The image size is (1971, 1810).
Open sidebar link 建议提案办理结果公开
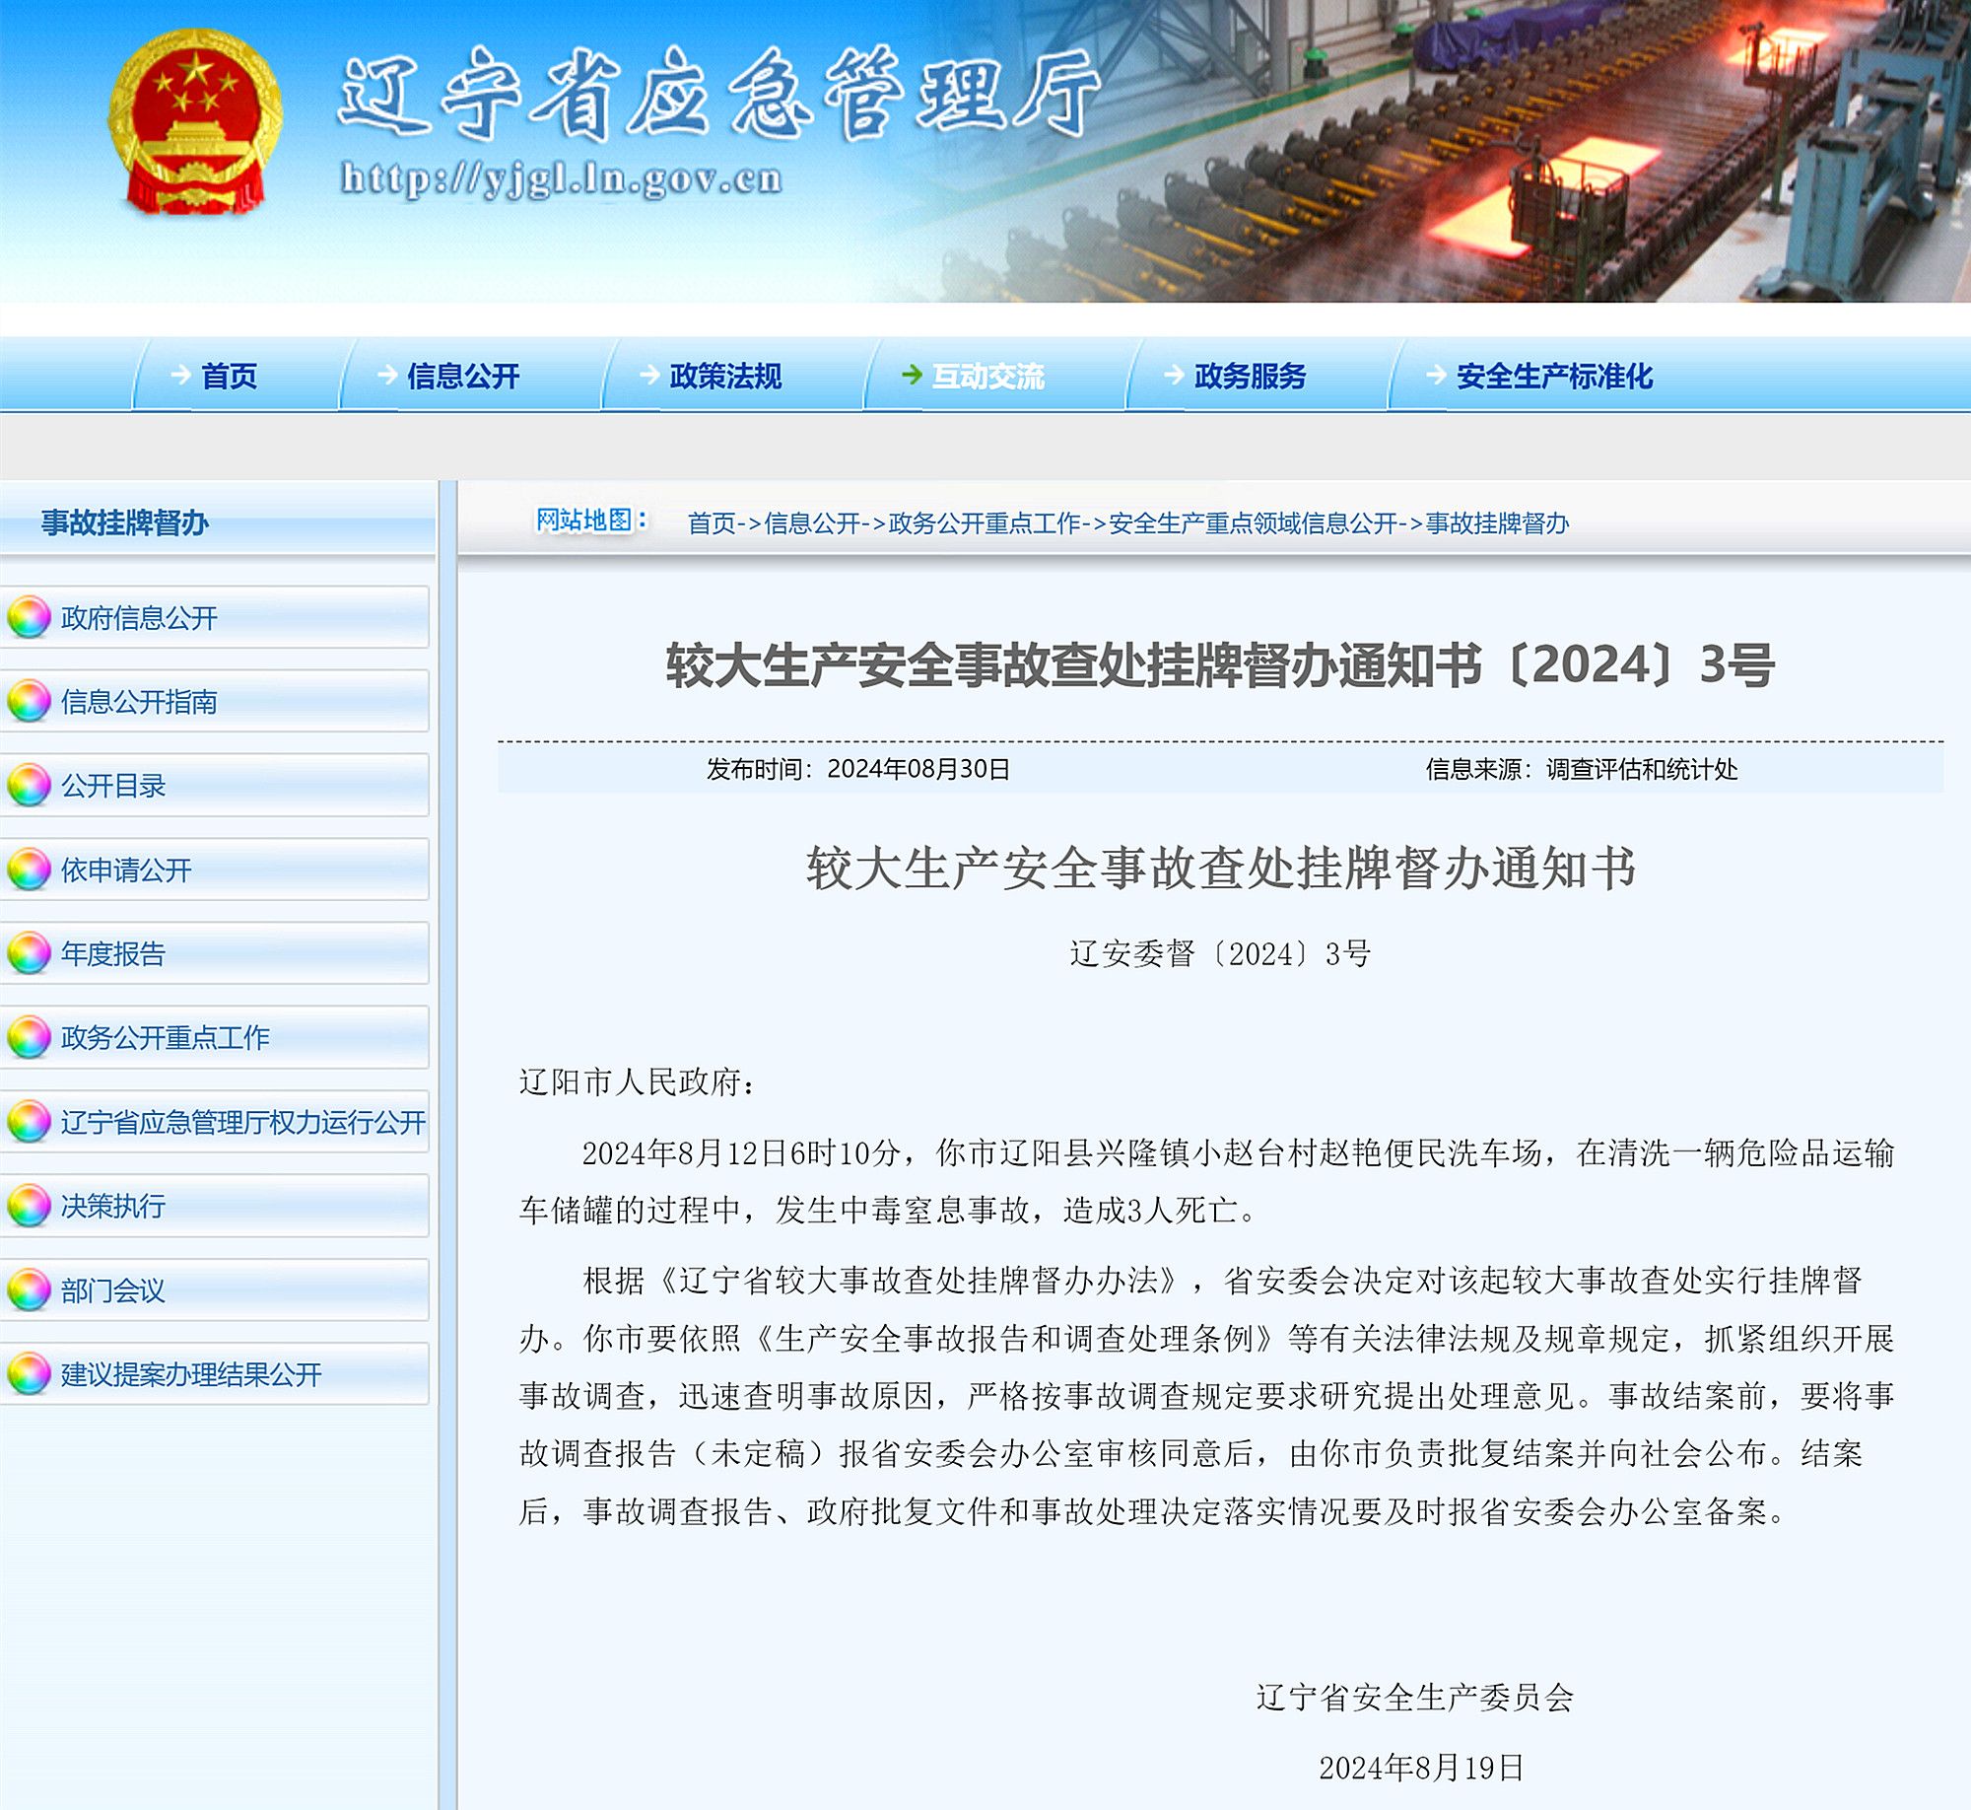coord(191,1375)
